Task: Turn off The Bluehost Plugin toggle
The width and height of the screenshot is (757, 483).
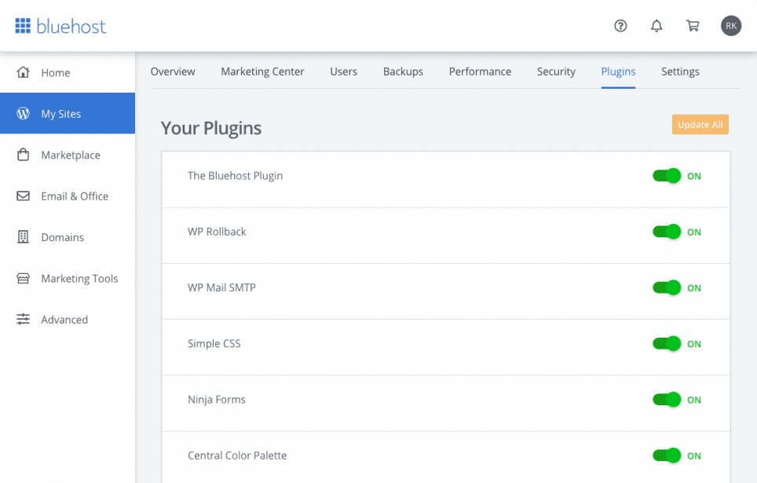Action: [667, 176]
